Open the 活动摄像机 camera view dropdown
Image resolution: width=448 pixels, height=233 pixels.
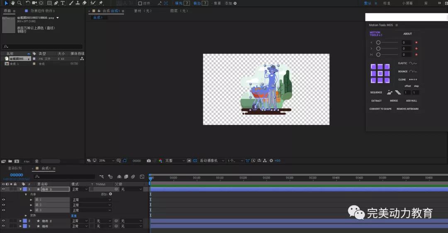(212, 161)
